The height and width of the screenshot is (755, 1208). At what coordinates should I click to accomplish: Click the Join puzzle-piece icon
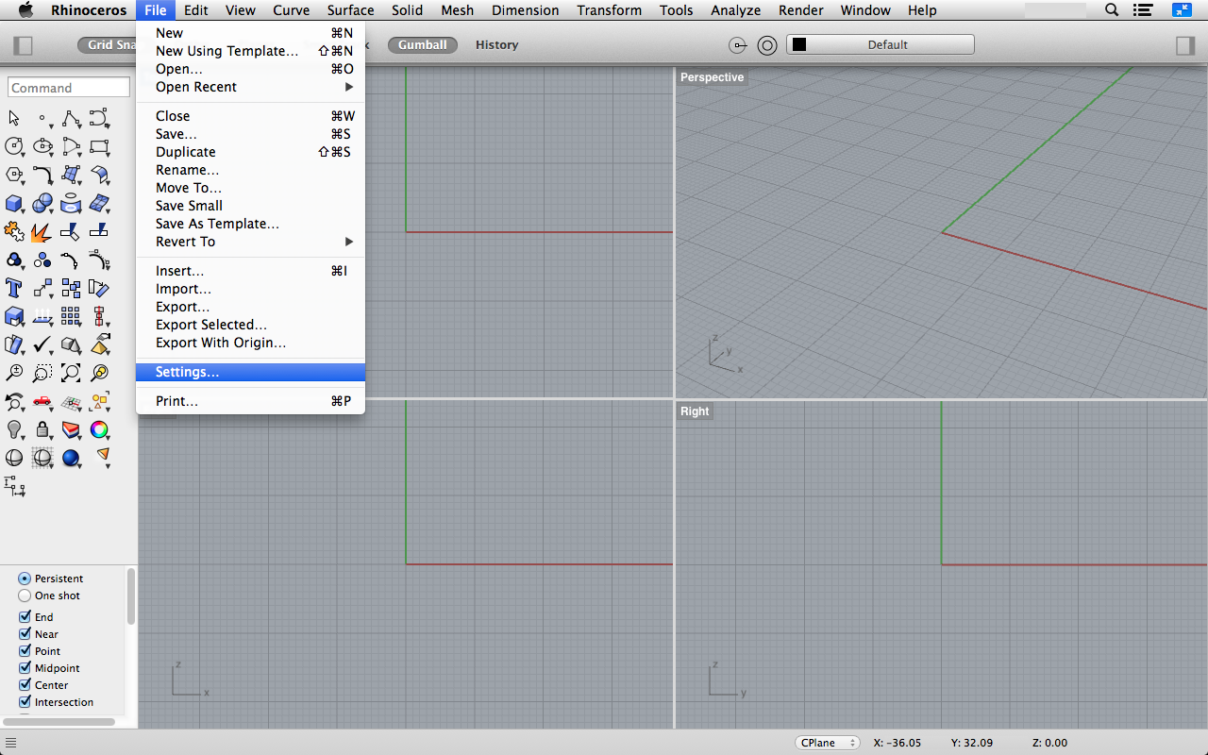click(x=14, y=231)
